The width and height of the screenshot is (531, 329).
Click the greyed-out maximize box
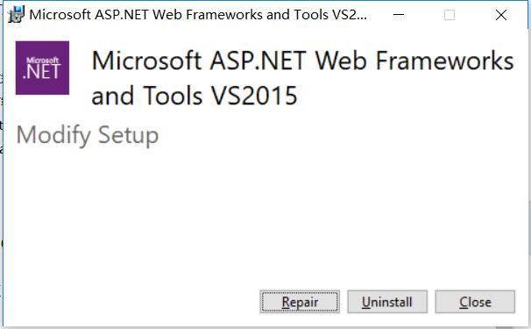coord(450,15)
